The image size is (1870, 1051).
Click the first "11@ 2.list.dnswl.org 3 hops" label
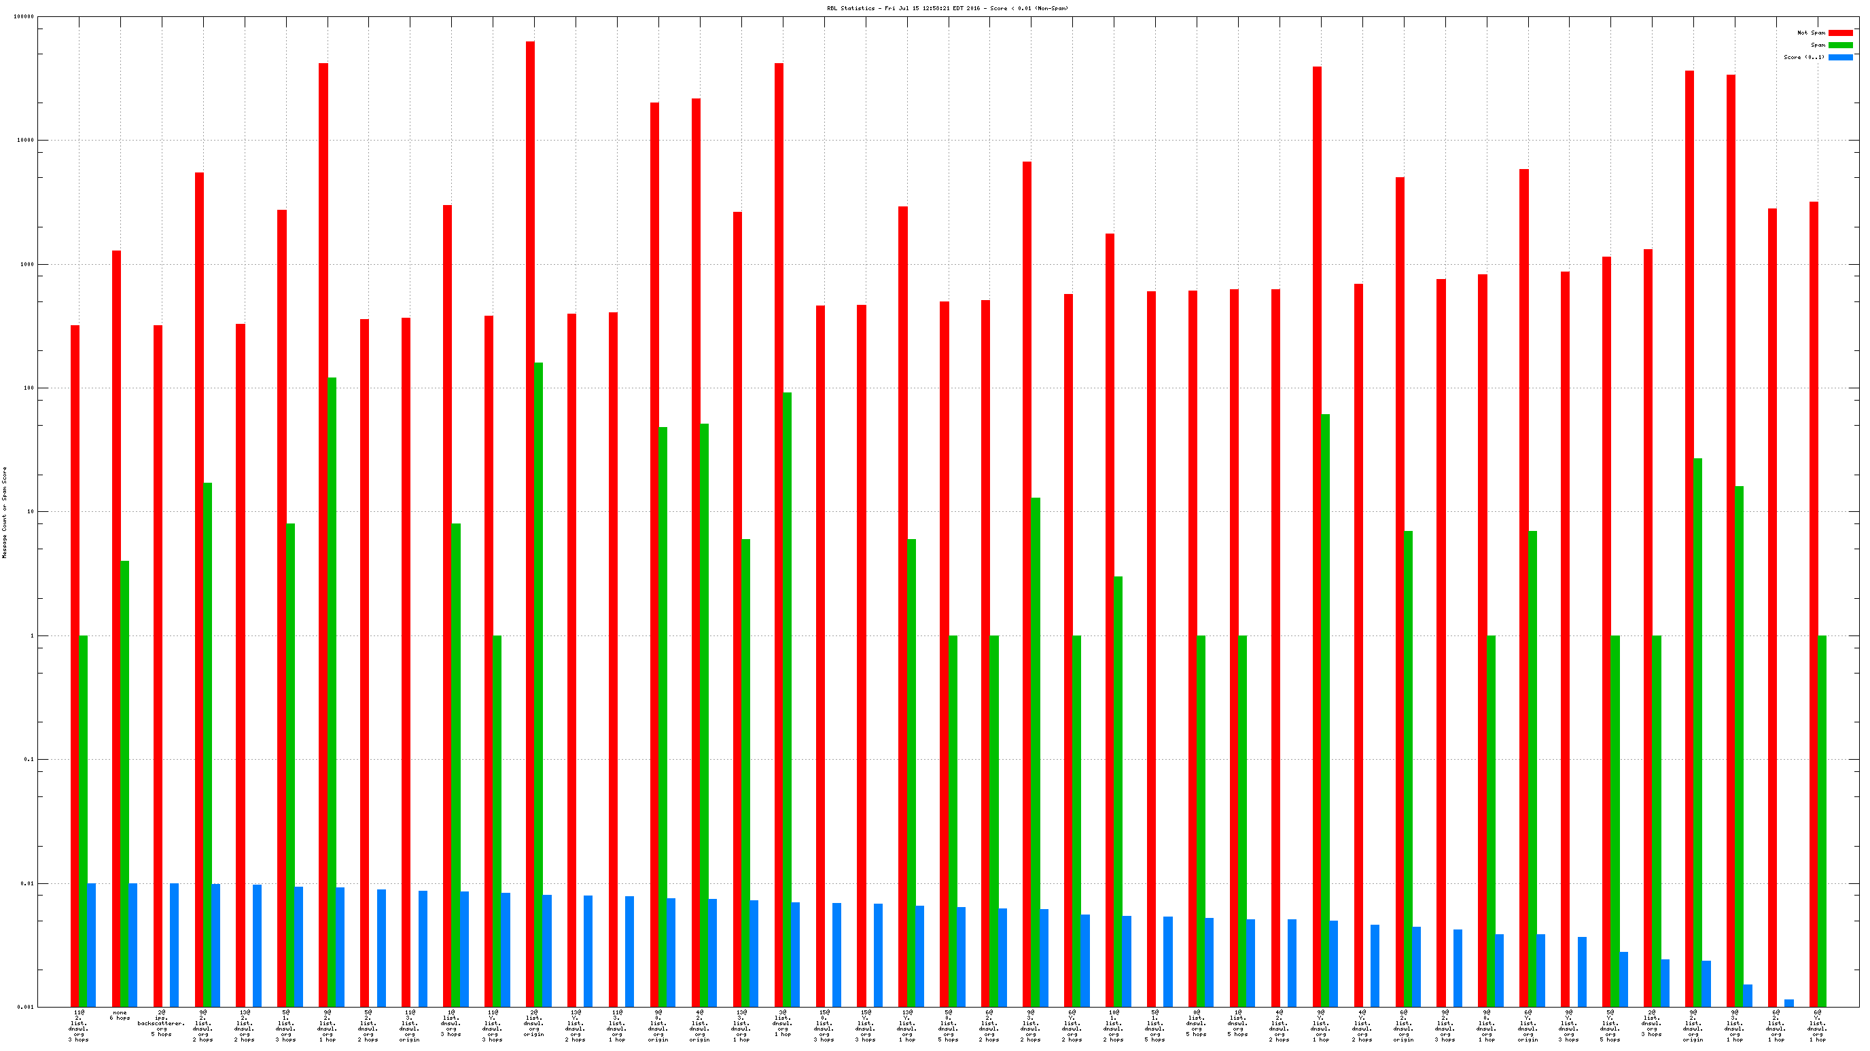(78, 1025)
